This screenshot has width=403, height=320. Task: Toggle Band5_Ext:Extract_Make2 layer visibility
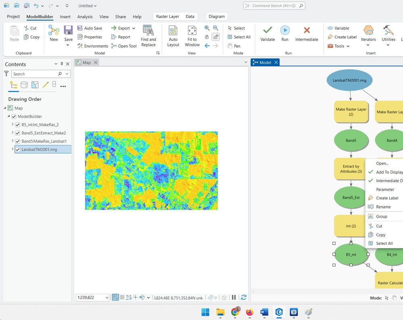pyautogui.click(x=18, y=133)
